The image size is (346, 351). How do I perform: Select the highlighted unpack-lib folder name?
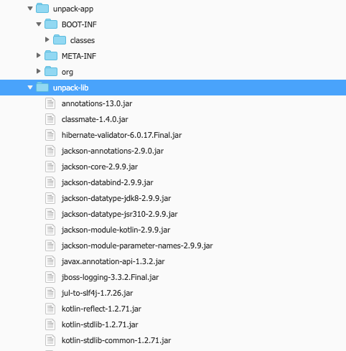(x=71, y=88)
